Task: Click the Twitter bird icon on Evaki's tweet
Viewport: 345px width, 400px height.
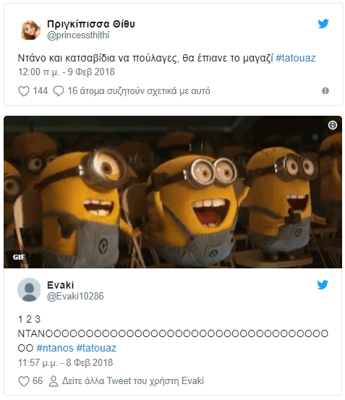Action: tap(323, 285)
